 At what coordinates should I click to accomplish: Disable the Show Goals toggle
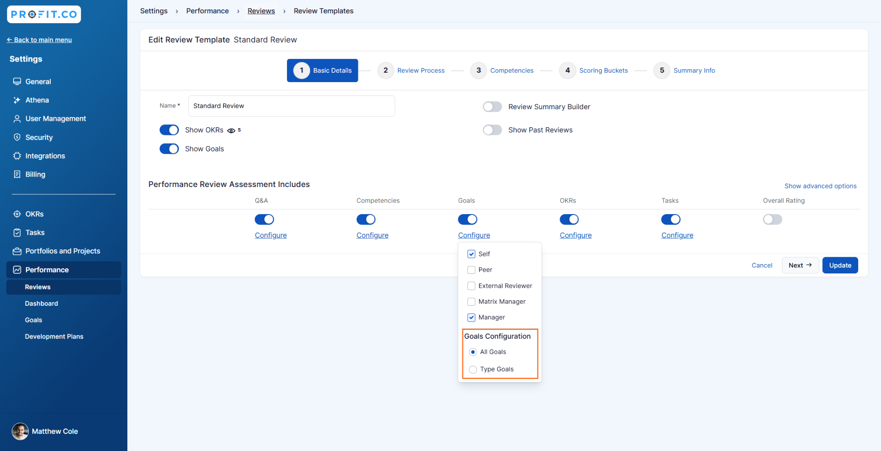point(169,149)
